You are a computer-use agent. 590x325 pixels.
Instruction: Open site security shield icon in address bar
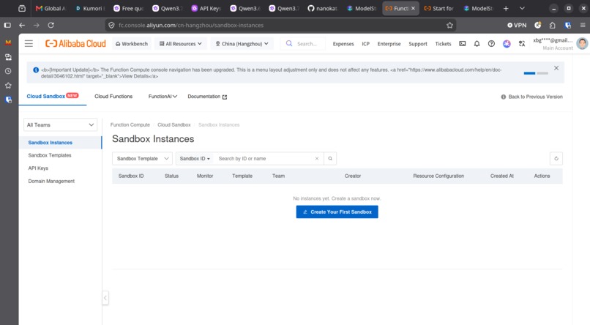click(x=111, y=25)
